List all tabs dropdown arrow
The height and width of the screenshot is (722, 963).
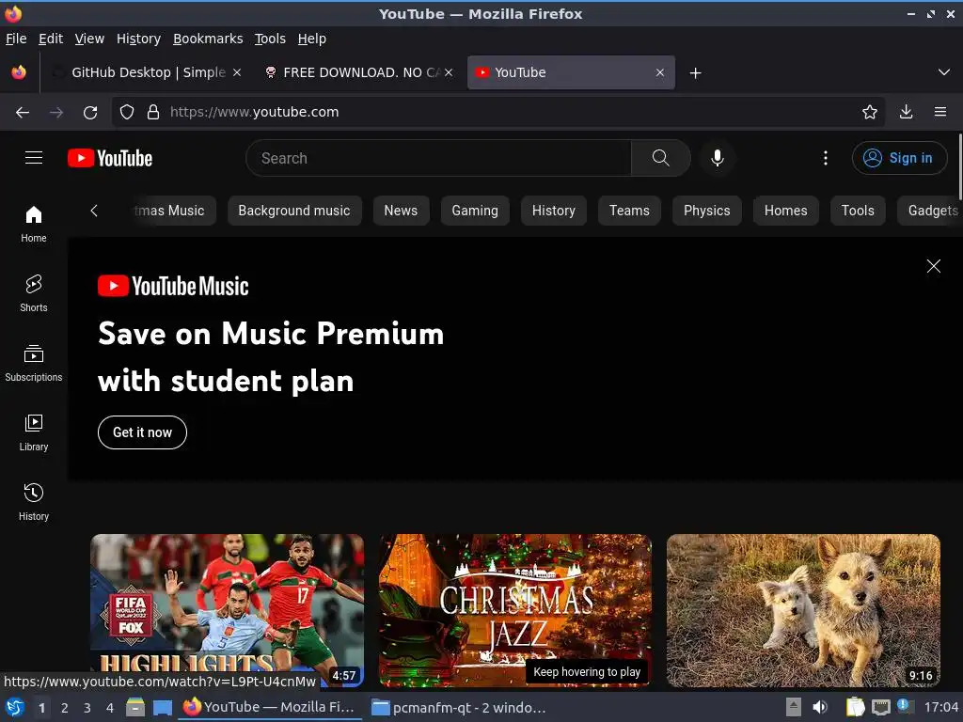point(944,72)
